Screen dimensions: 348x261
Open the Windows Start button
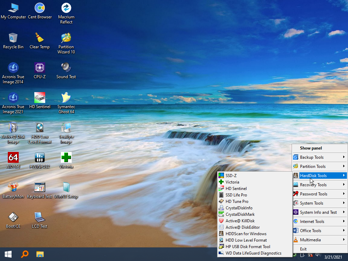point(8,254)
